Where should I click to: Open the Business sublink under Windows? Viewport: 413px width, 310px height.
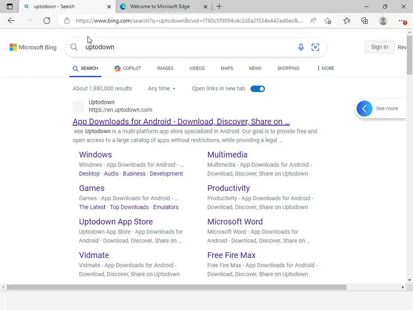coord(134,174)
